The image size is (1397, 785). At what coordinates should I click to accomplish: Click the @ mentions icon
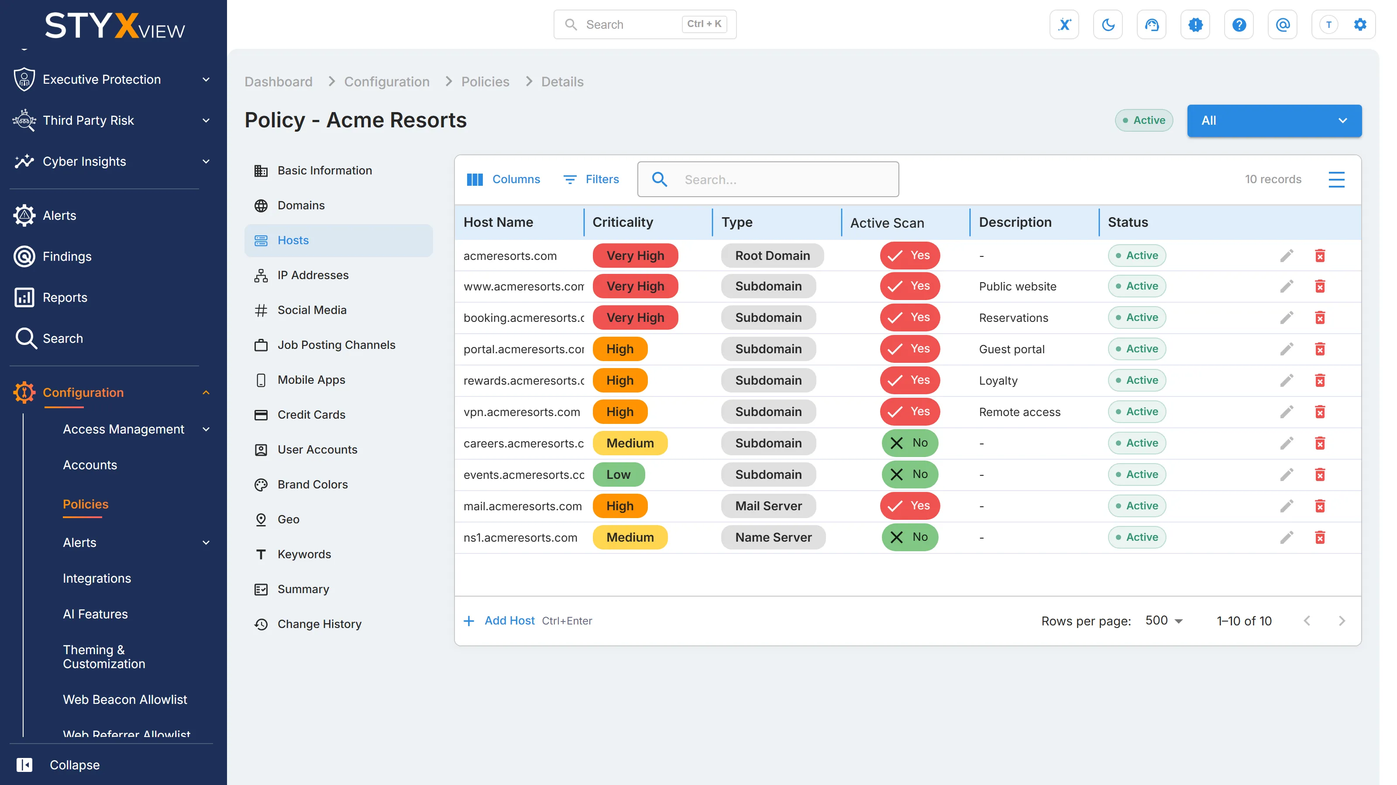pyautogui.click(x=1283, y=24)
